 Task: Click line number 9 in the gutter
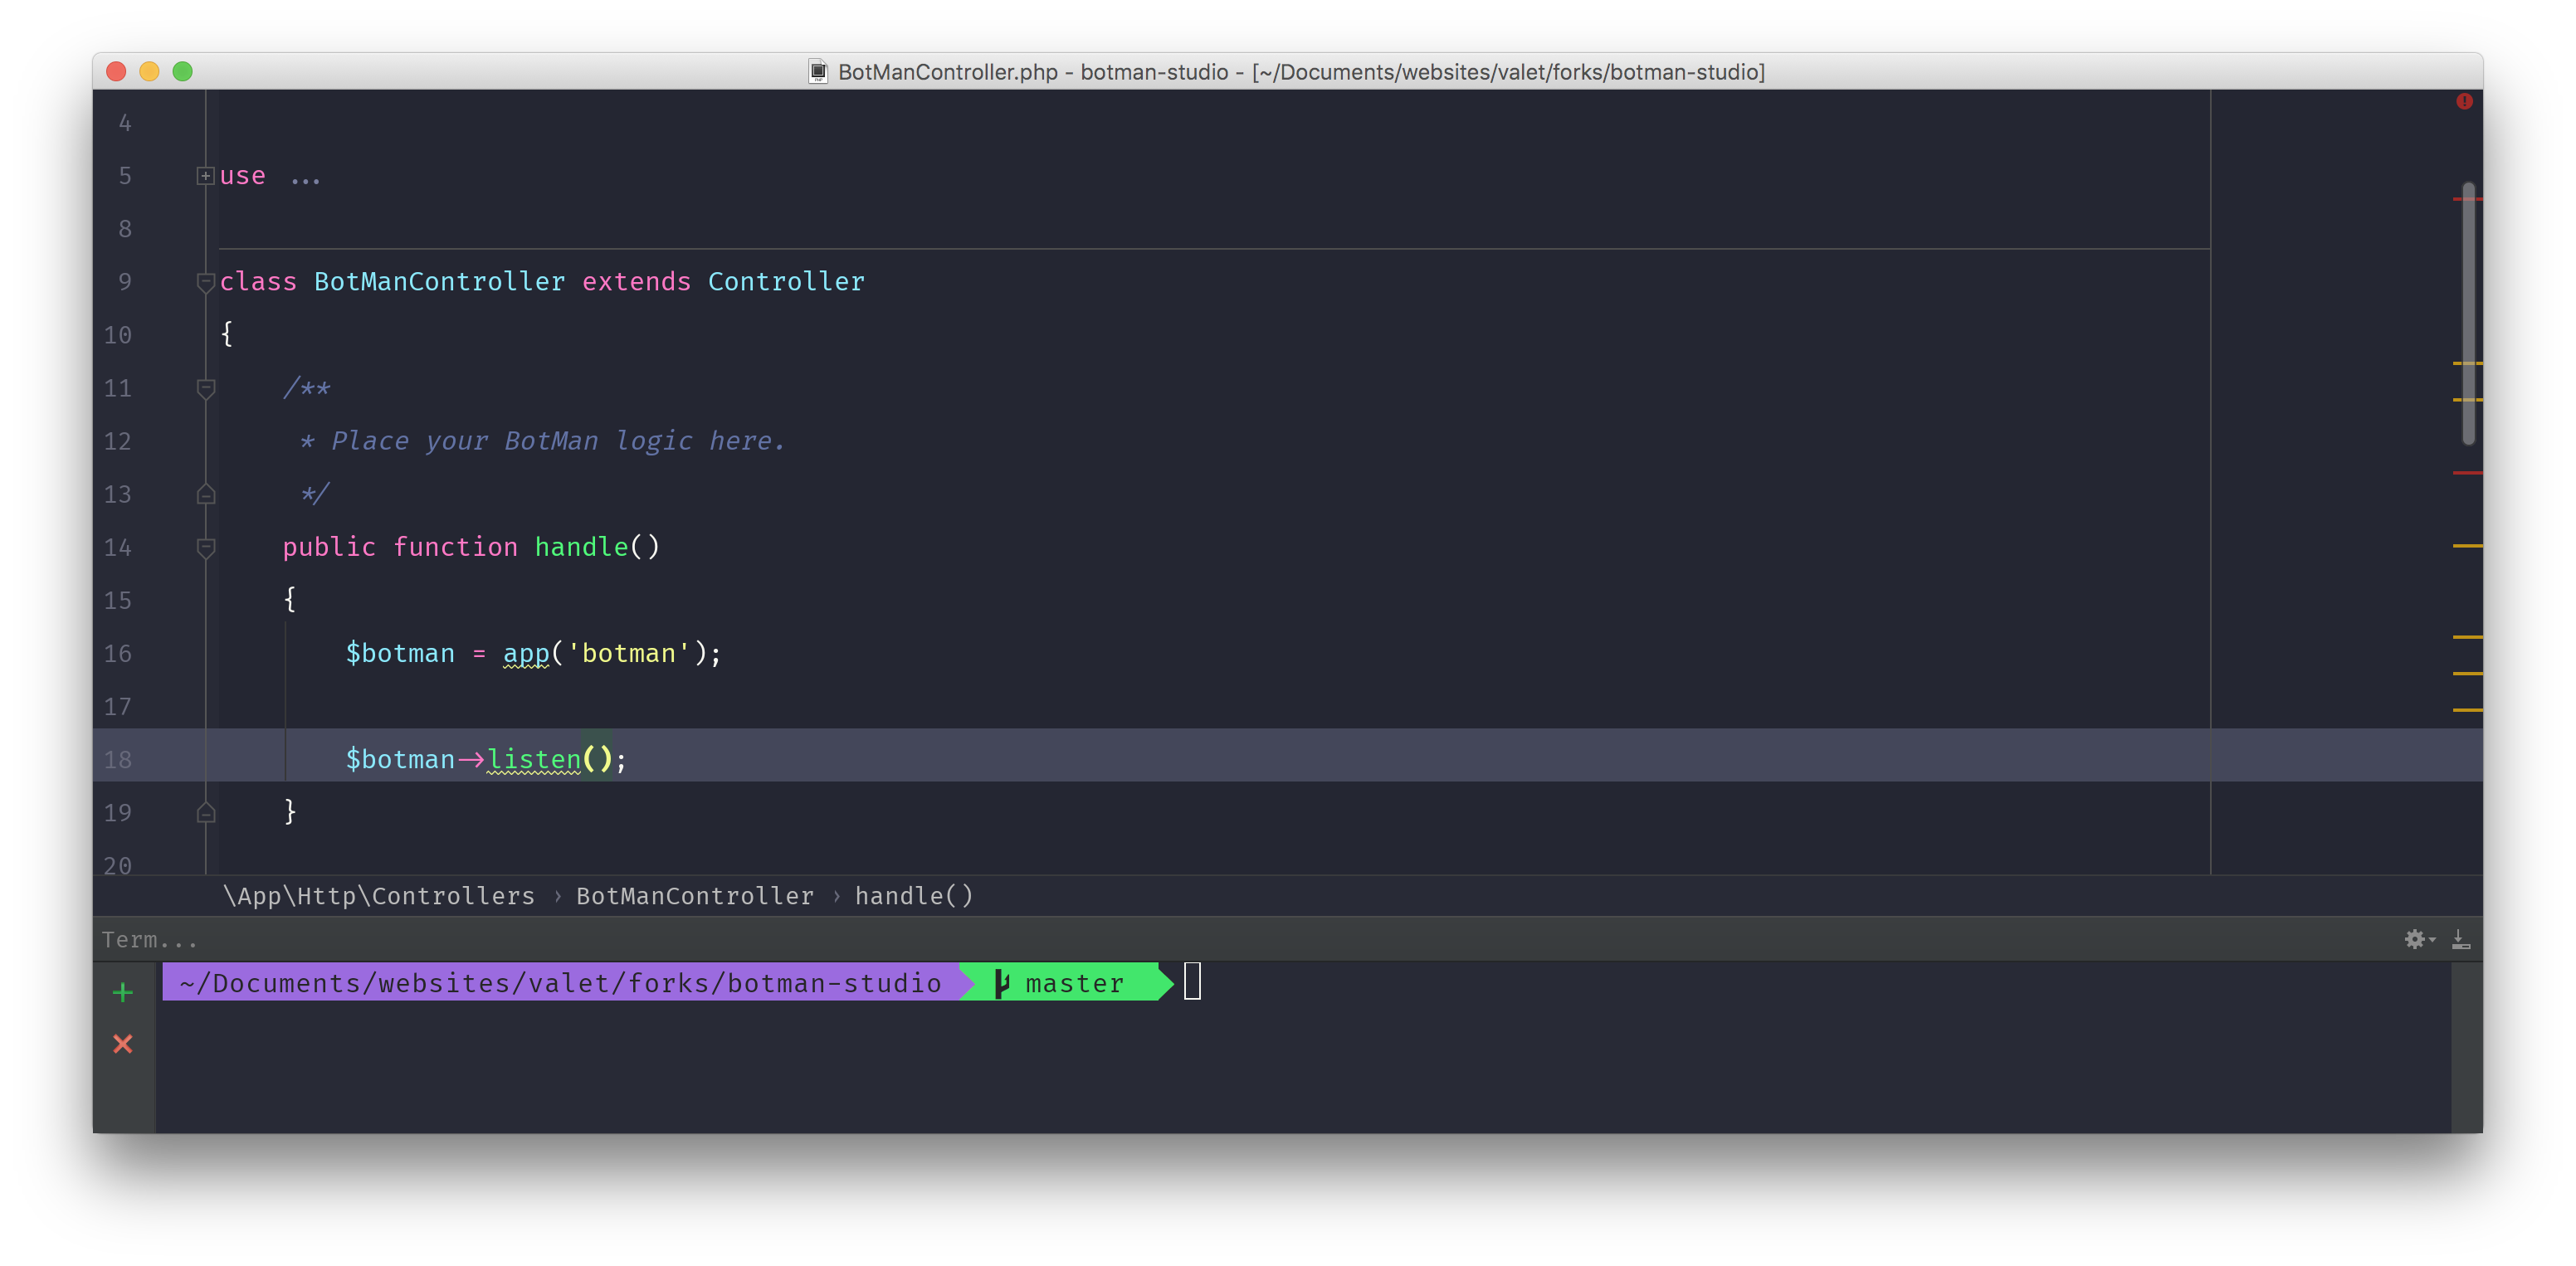click(125, 282)
